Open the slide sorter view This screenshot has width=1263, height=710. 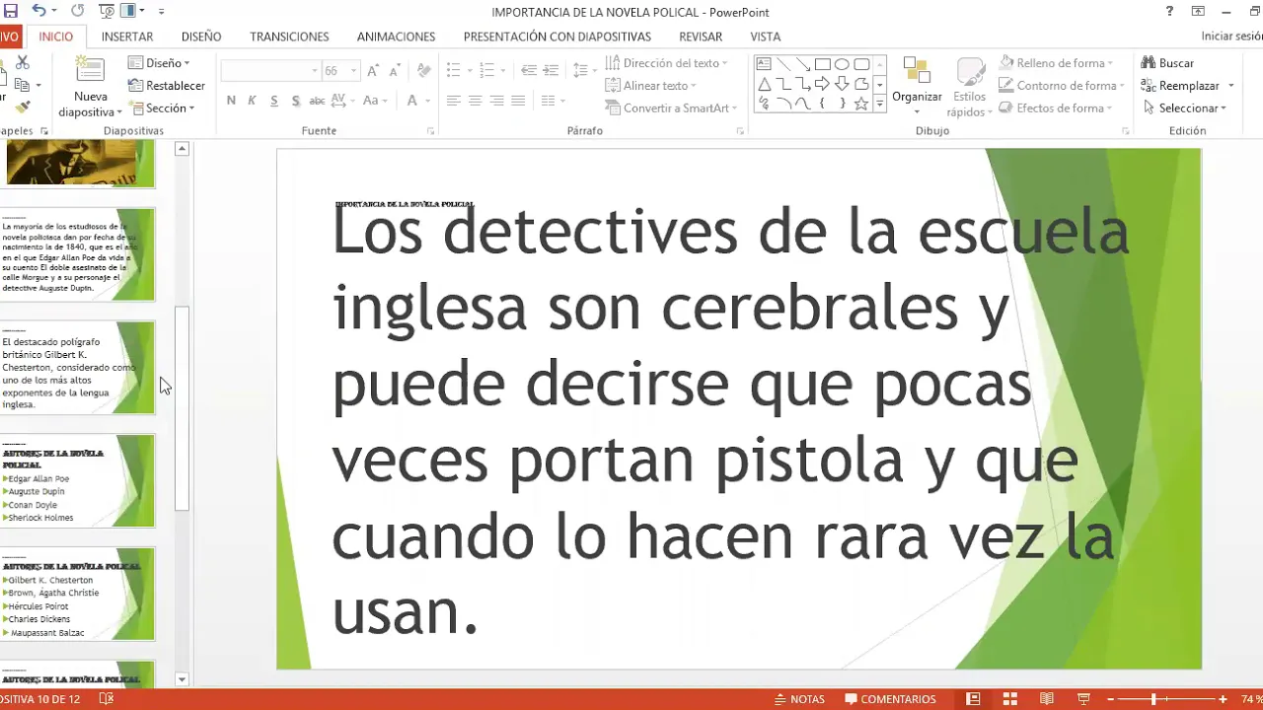[x=1010, y=699]
